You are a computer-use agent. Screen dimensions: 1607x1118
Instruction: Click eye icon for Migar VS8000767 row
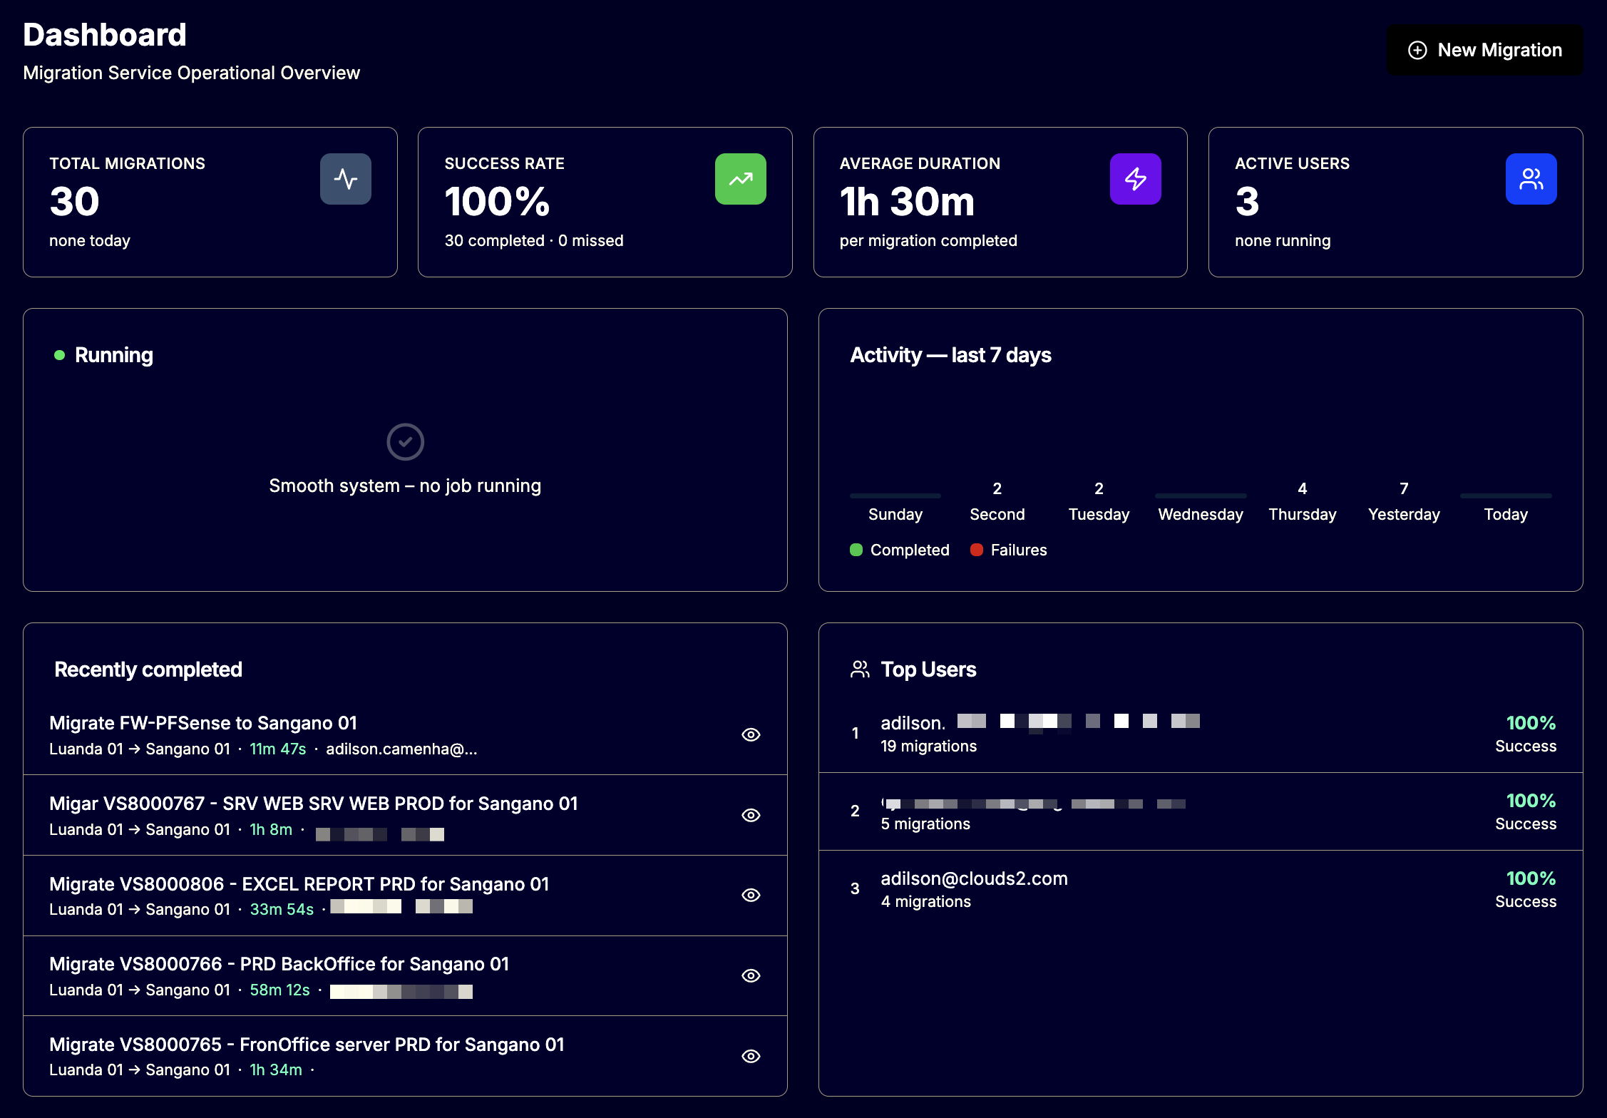click(751, 815)
